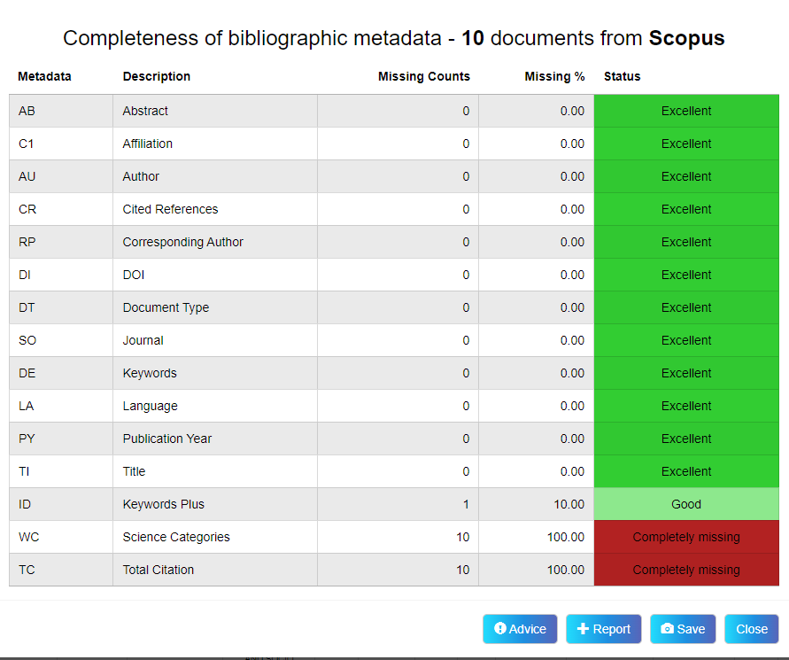Click the light green Good status cell
The height and width of the screenshot is (660, 789).
click(x=686, y=504)
